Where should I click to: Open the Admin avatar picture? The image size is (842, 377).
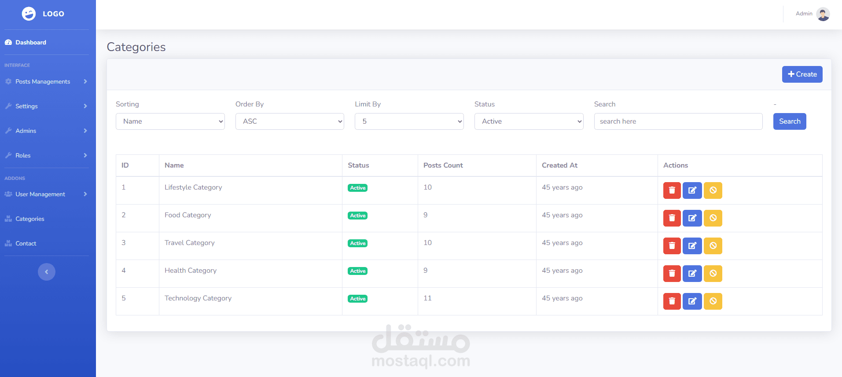tap(823, 14)
